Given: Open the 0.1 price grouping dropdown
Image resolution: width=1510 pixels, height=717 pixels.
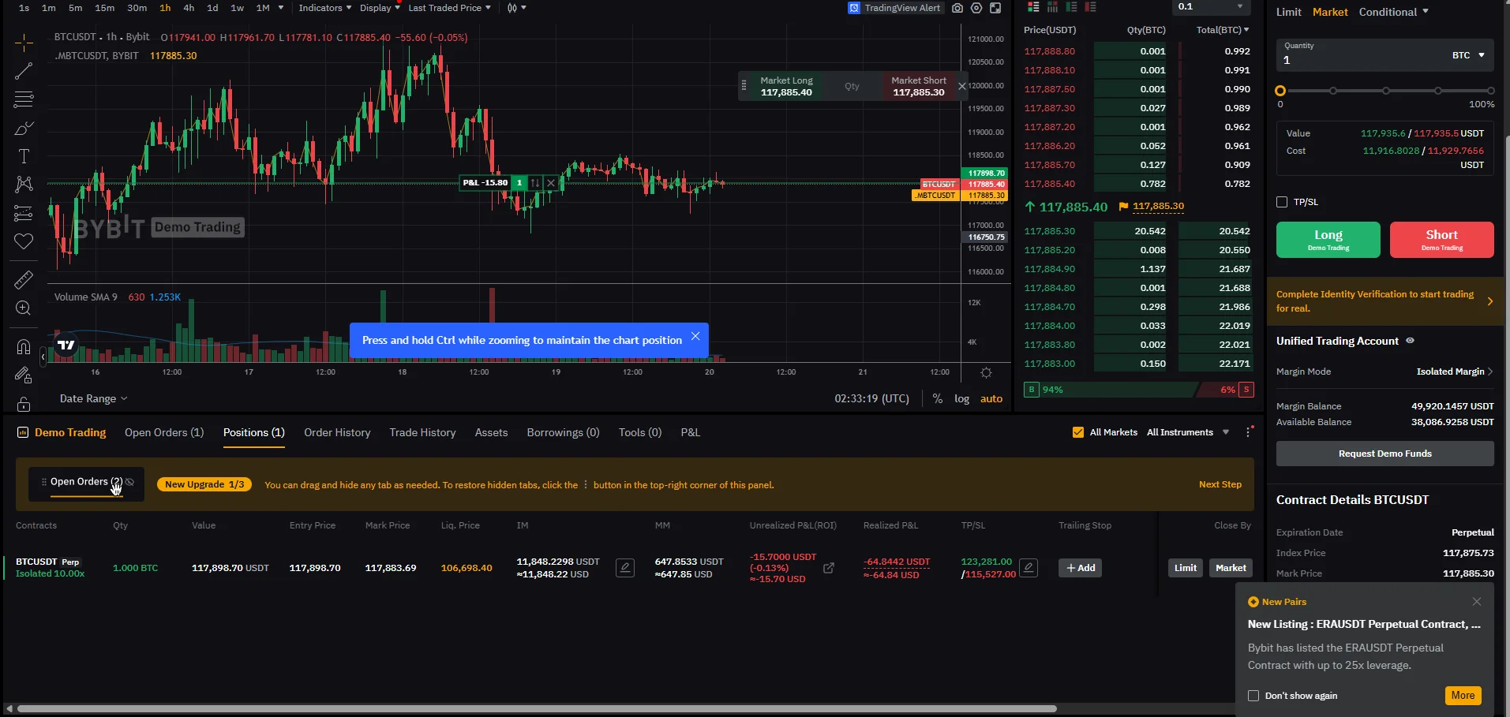Looking at the screenshot, I should coord(1212,7).
